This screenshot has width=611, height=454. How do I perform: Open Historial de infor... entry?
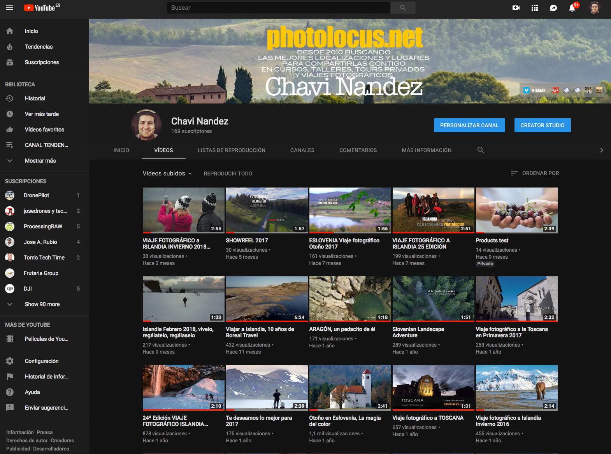[44, 377]
